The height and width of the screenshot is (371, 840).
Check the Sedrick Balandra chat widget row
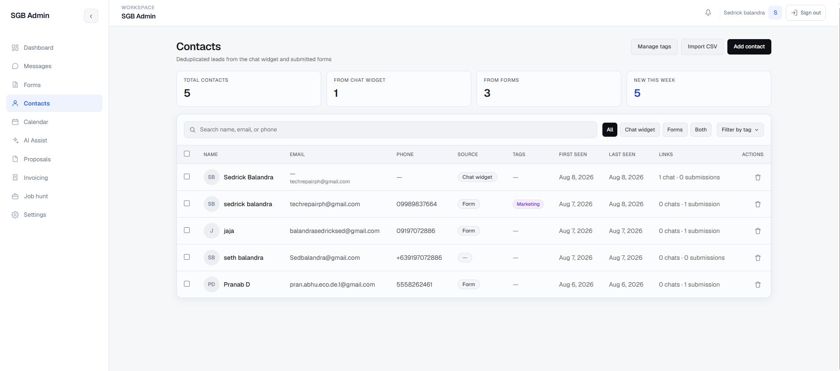(187, 176)
